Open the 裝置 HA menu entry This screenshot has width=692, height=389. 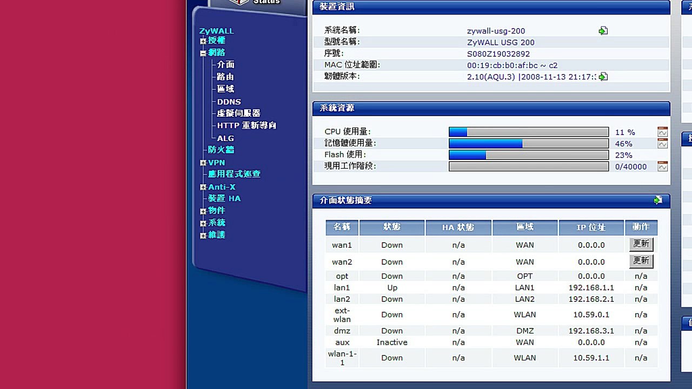click(224, 198)
